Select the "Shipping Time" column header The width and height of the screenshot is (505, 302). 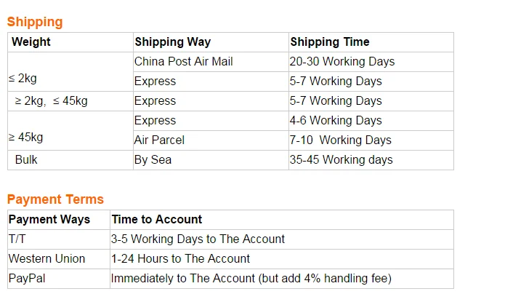329,42
